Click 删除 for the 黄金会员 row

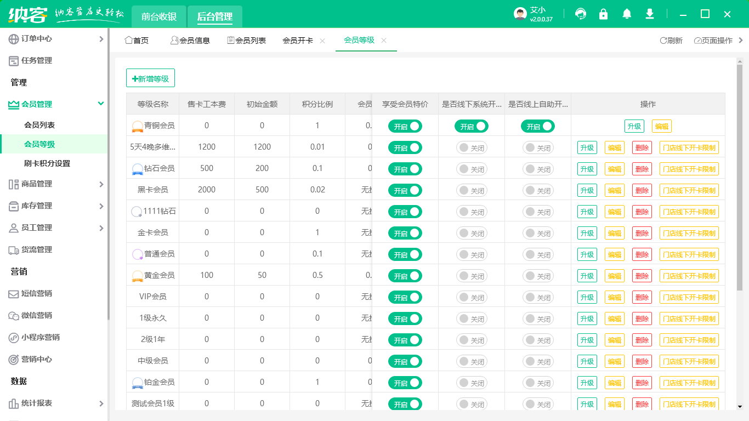point(642,276)
